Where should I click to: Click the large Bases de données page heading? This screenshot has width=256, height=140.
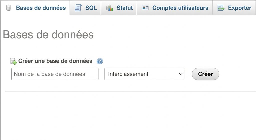point(48,35)
